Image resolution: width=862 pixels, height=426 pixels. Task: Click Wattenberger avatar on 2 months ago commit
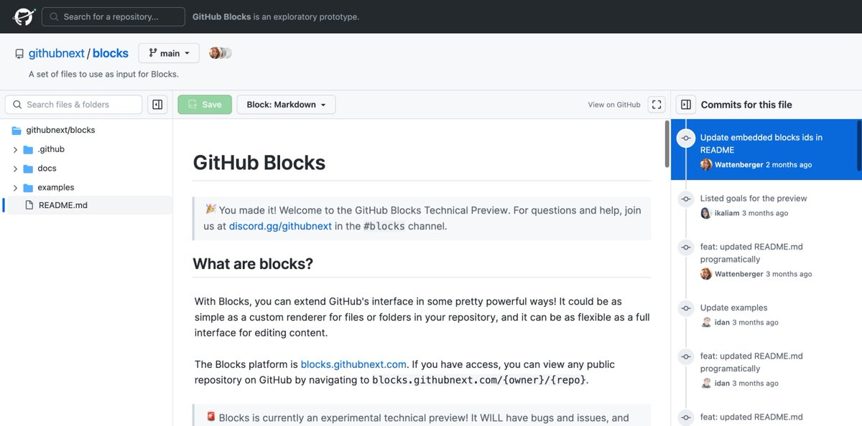pyautogui.click(x=706, y=165)
